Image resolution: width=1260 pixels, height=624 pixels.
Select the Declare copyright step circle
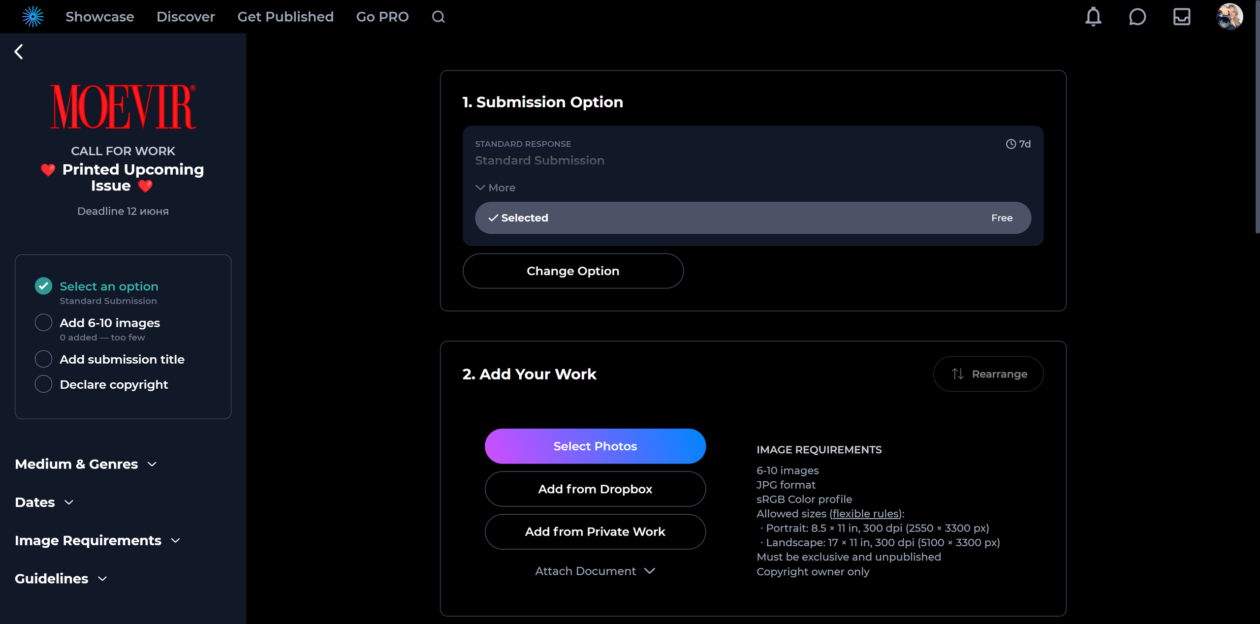click(43, 384)
